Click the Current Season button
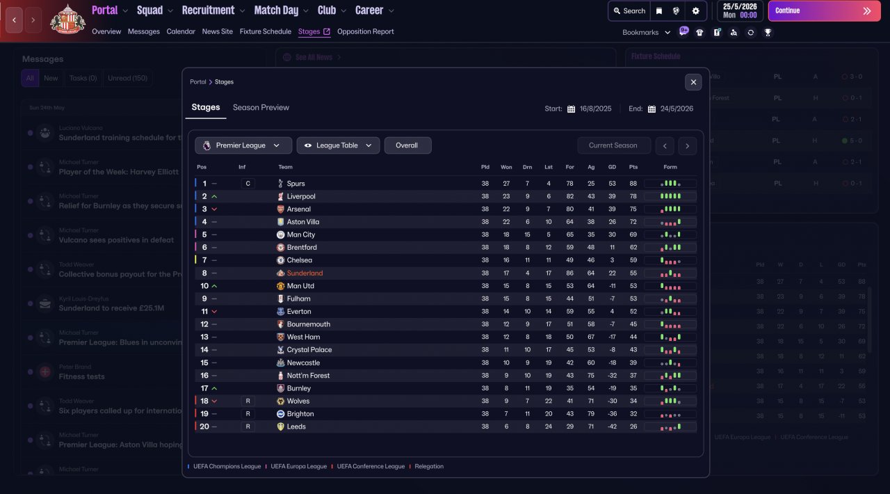The width and height of the screenshot is (890, 494). 614,145
